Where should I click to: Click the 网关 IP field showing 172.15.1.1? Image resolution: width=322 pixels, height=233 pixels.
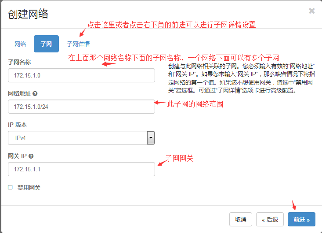click(81, 169)
